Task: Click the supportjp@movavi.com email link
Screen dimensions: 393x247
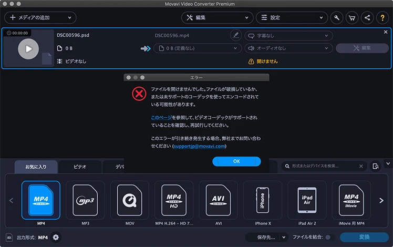Action: (x=199, y=146)
